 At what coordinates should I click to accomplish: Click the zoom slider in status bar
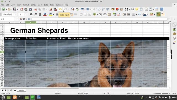coord(162,93)
